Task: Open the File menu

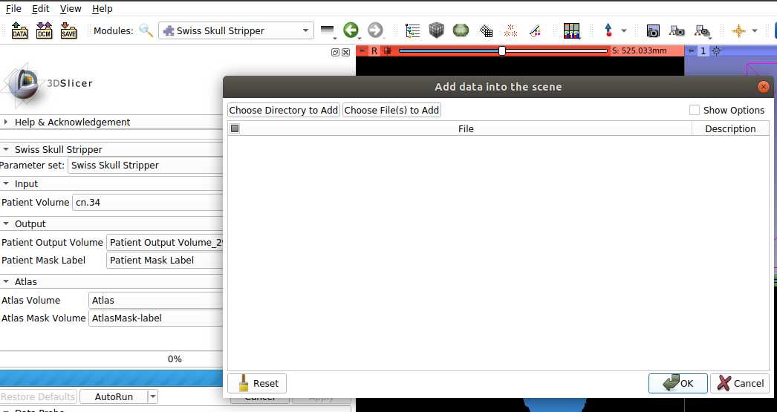Action: click(13, 8)
